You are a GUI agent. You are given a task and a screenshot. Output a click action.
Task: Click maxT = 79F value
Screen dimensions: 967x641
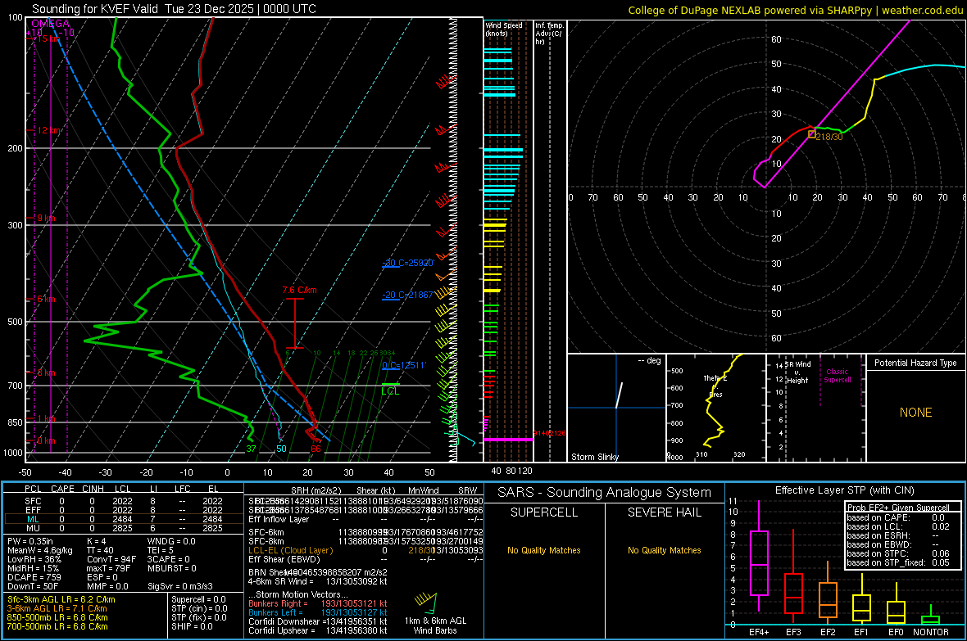[108, 568]
